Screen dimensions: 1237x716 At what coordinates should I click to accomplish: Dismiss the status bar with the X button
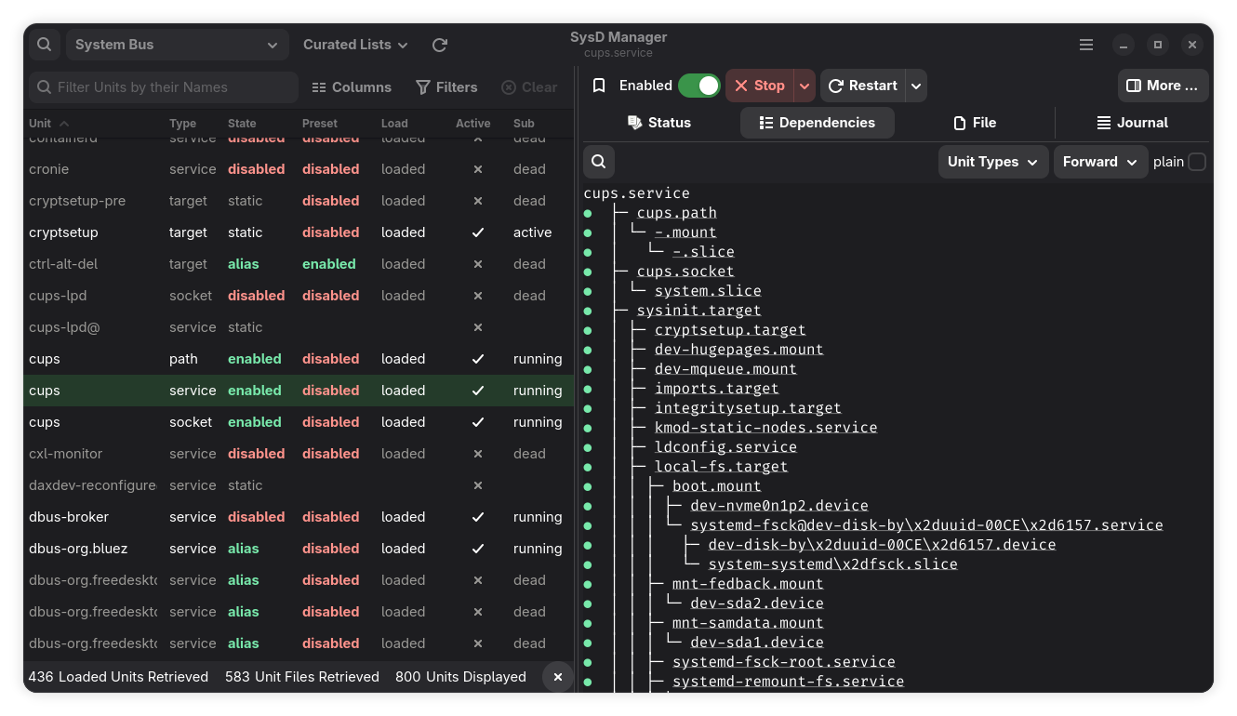[x=558, y=677]
